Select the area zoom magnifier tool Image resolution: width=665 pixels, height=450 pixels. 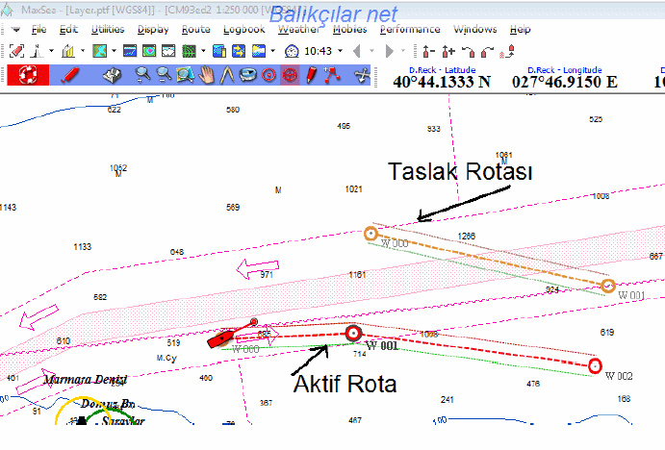point(186,74)
